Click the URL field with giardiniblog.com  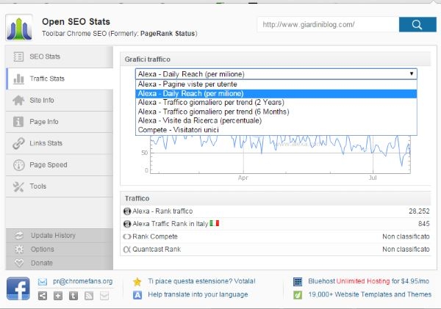pyautogui.click(x=328, y=25)
